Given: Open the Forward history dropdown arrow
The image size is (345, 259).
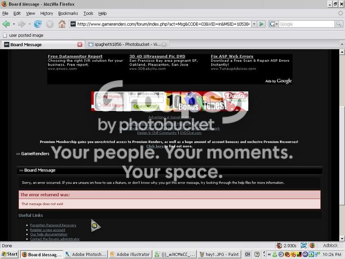Looking at the screenshot, I should click(x=29, y=24).
